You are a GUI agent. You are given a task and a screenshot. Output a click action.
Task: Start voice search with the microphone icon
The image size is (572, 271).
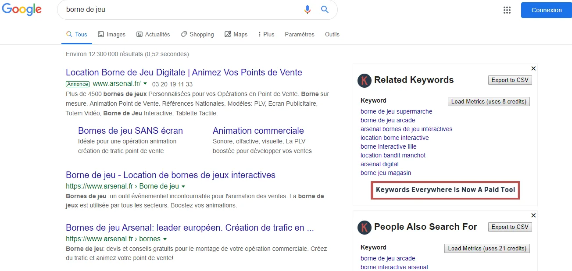pyautogui.click(x=307, y=10)
